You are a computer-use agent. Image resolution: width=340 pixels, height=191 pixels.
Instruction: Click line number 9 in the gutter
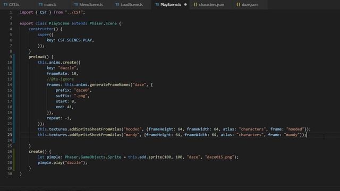click(11, 57)
